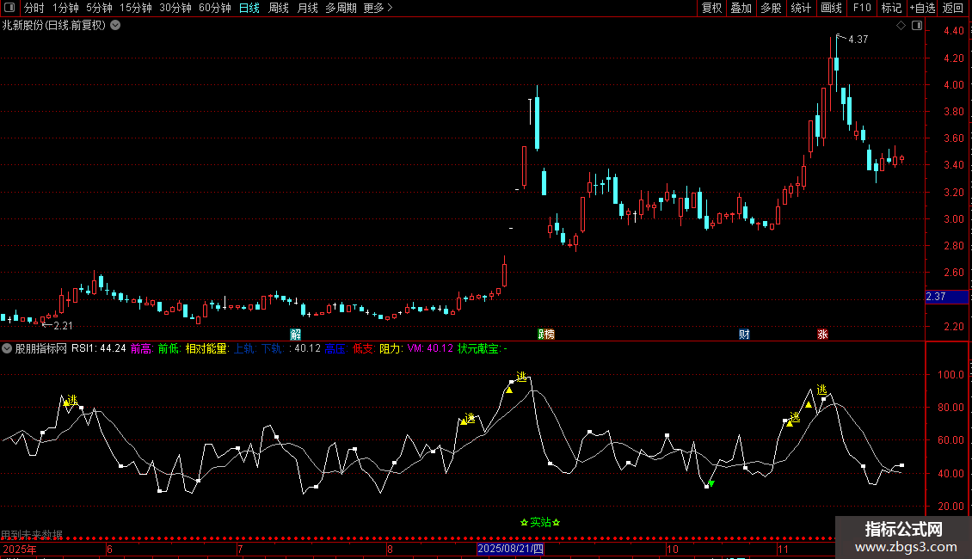Click month 8 on the time axis
The height and width of the screenshot is (559, 972).
[390, 549]
